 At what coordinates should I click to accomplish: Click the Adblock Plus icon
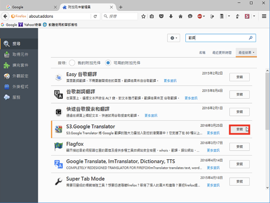tap(200, 16)
